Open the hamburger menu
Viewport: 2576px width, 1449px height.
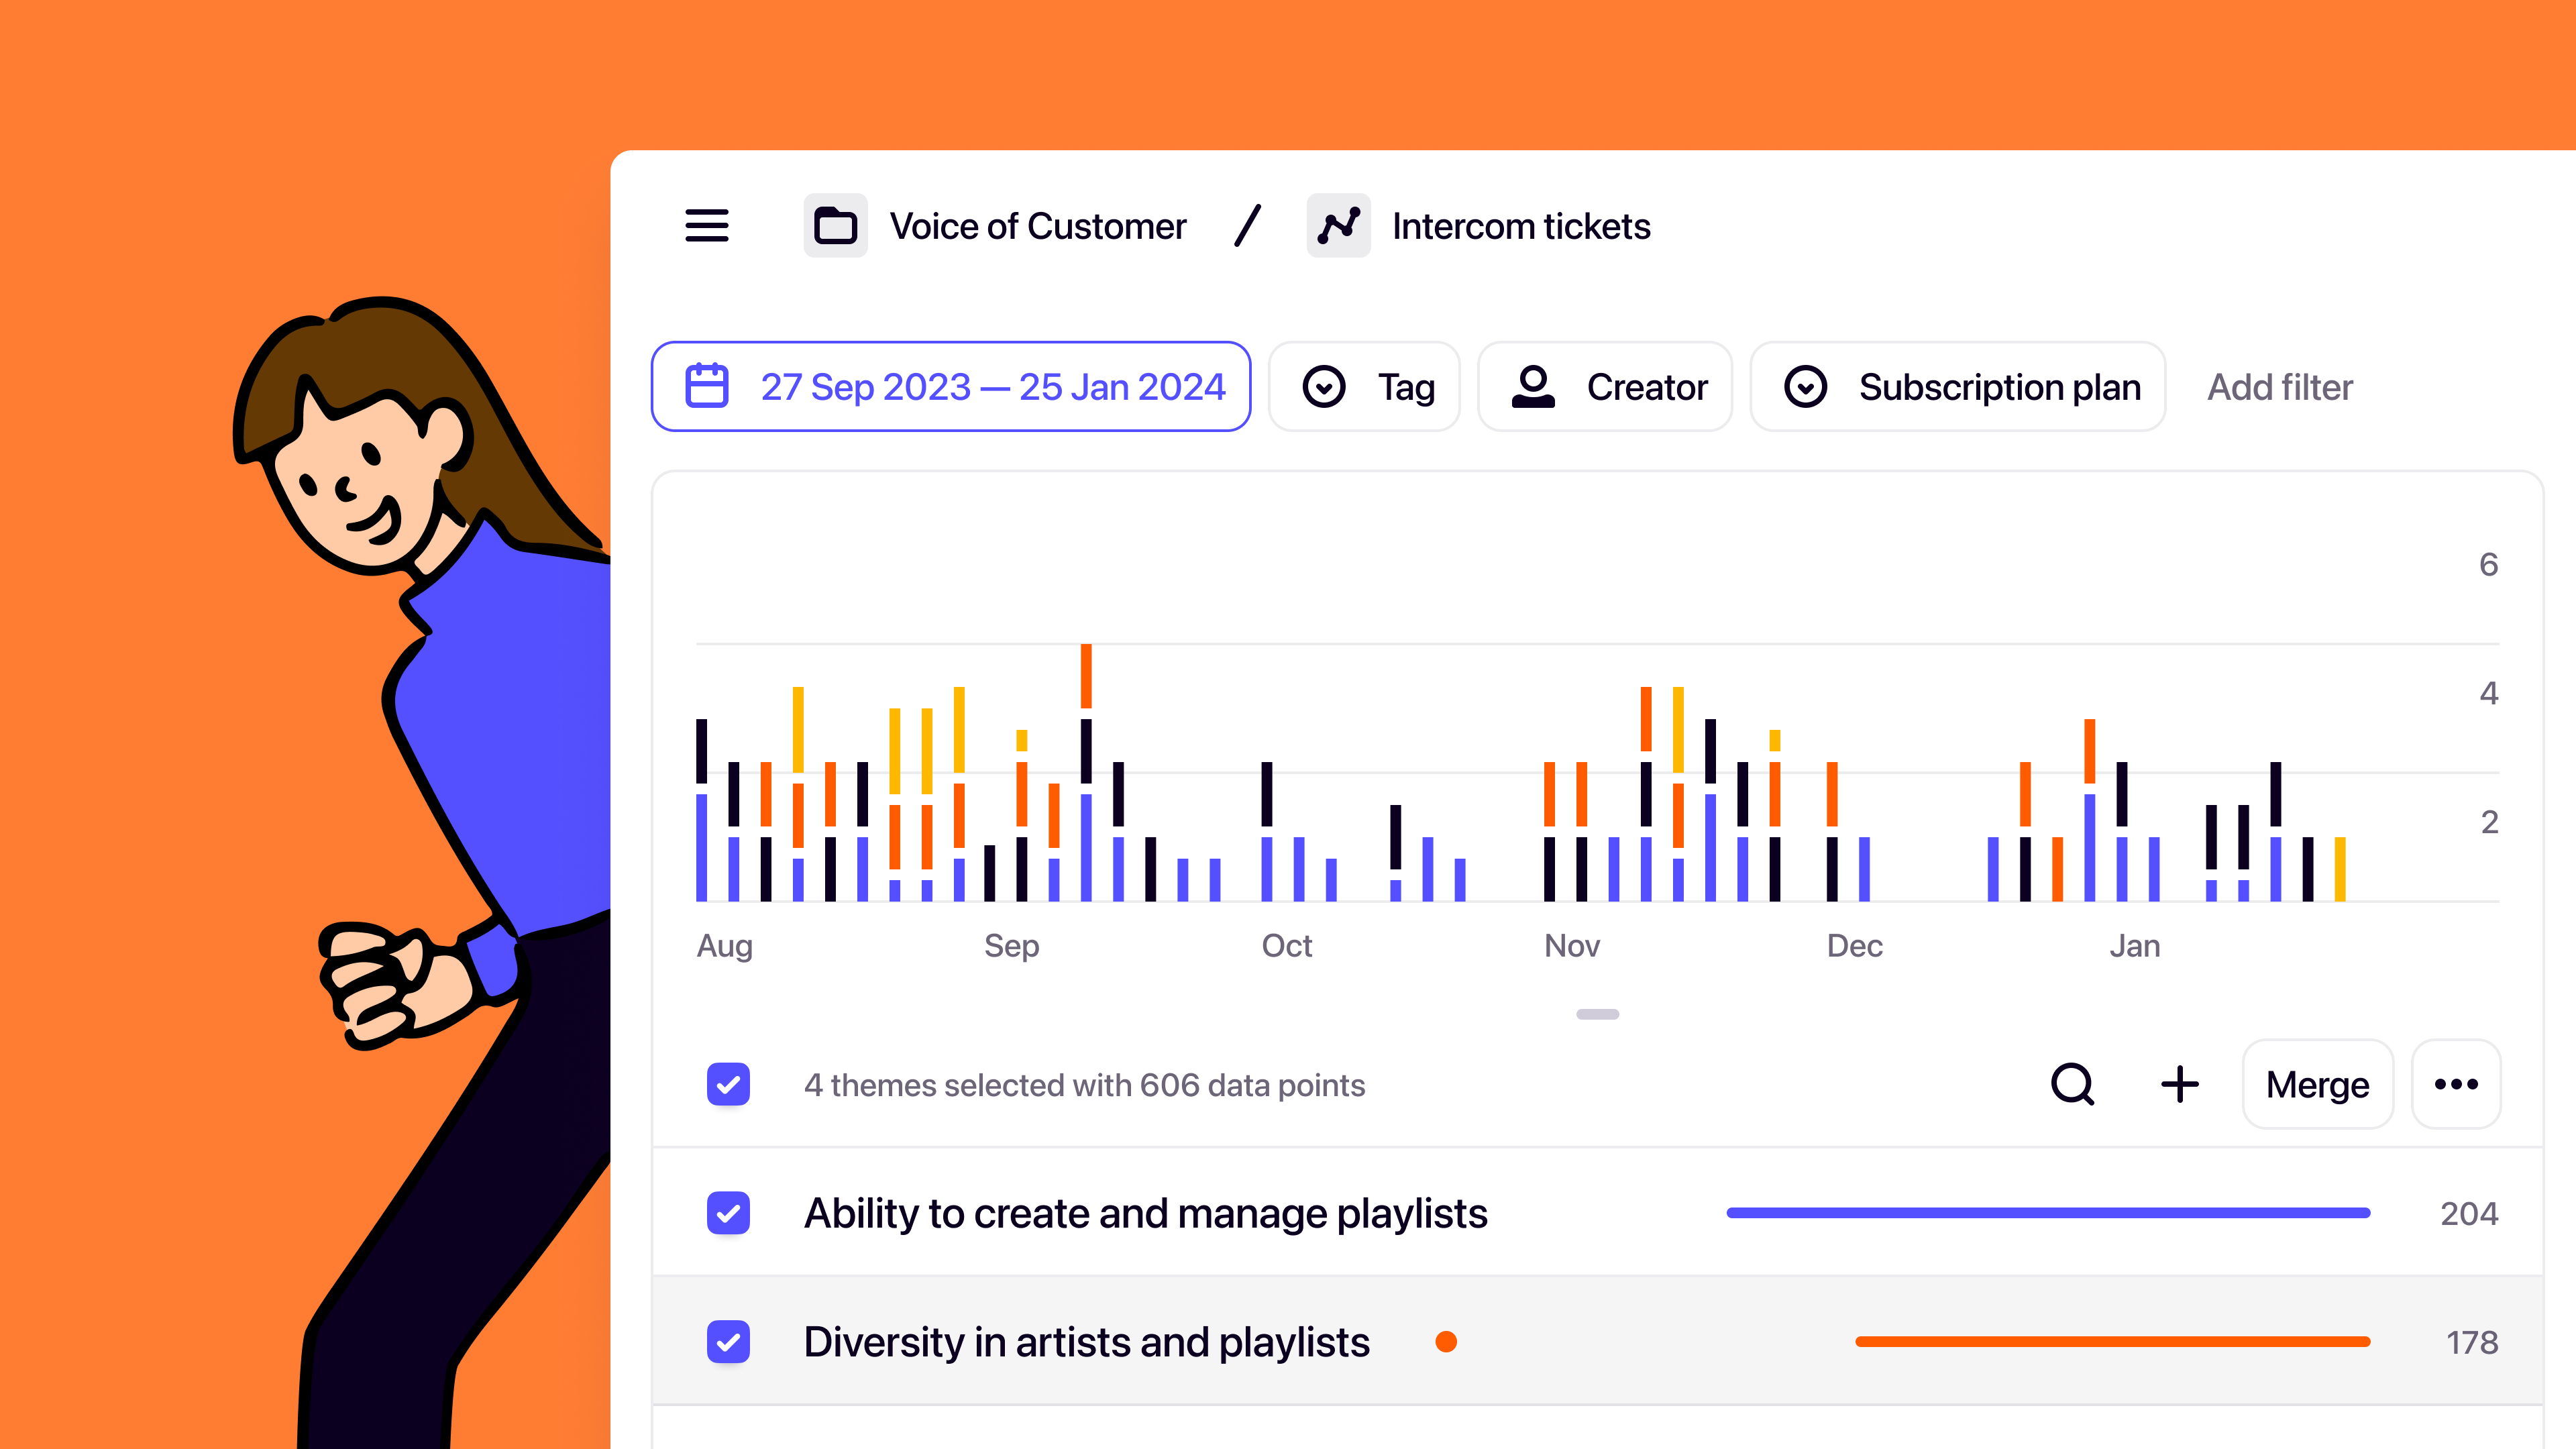pos(706,226)
